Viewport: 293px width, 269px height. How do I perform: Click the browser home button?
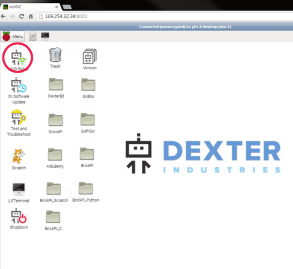31,16
